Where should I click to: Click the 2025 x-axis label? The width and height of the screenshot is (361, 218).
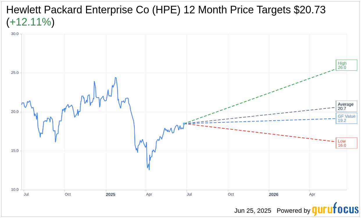click(110, 195)
